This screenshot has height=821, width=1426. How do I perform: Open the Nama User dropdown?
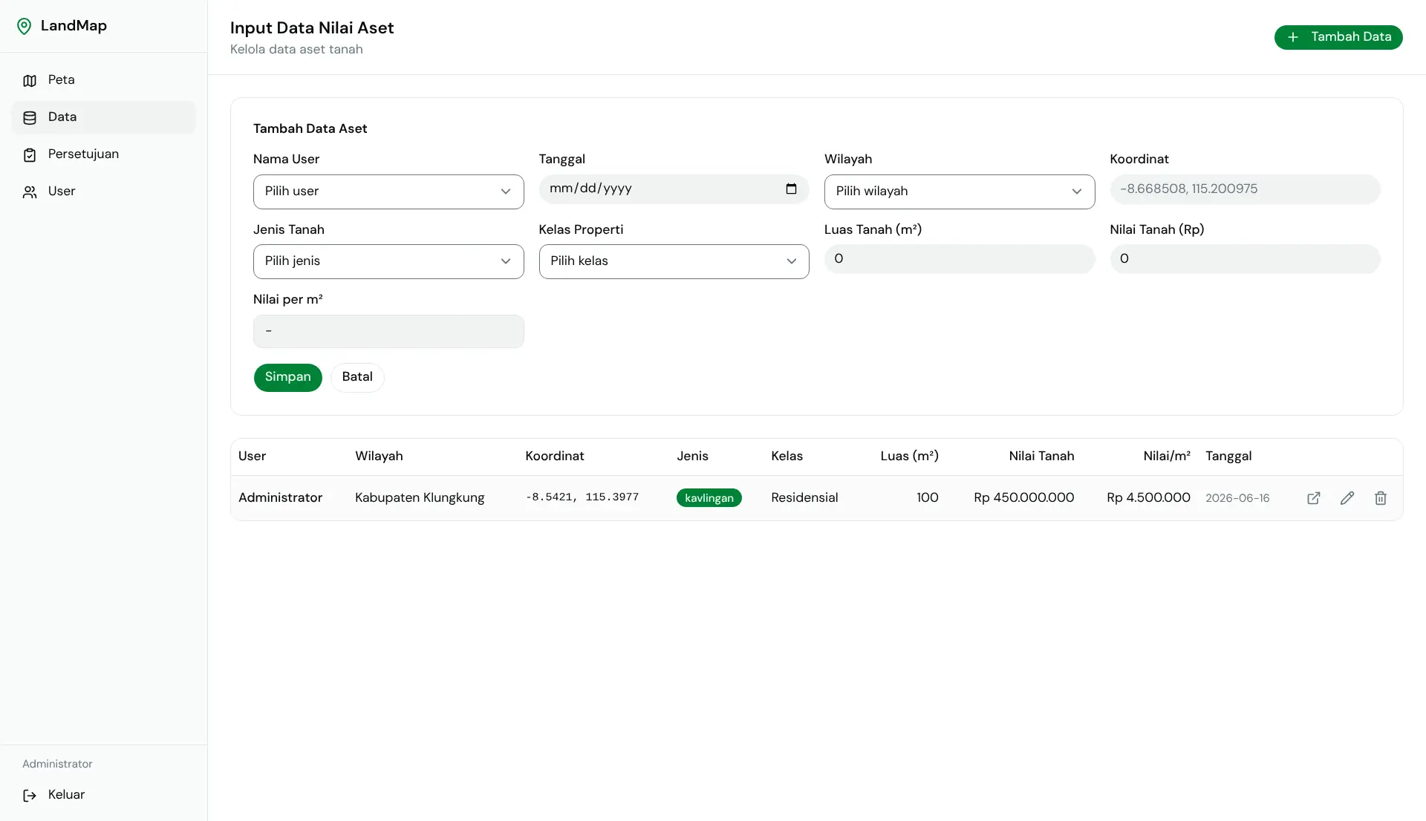click(x=388, y=192)
